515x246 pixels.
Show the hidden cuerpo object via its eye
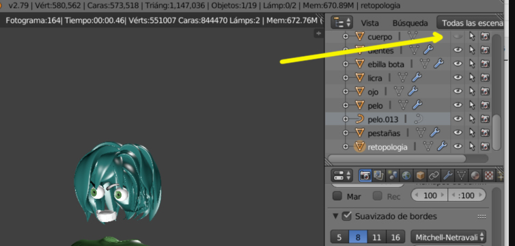point(458,36)
